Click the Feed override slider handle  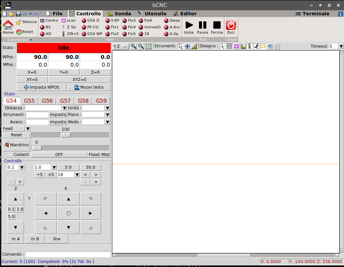point(66,135)
